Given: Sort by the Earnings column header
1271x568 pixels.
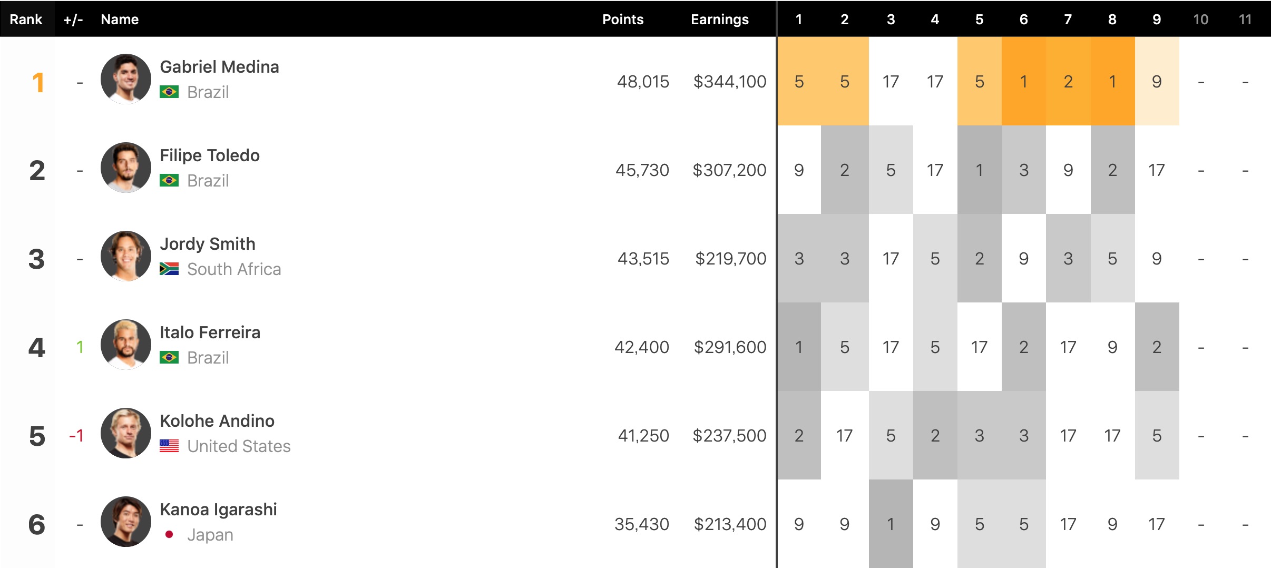Looking at the screenshot, I should (719, 19).
